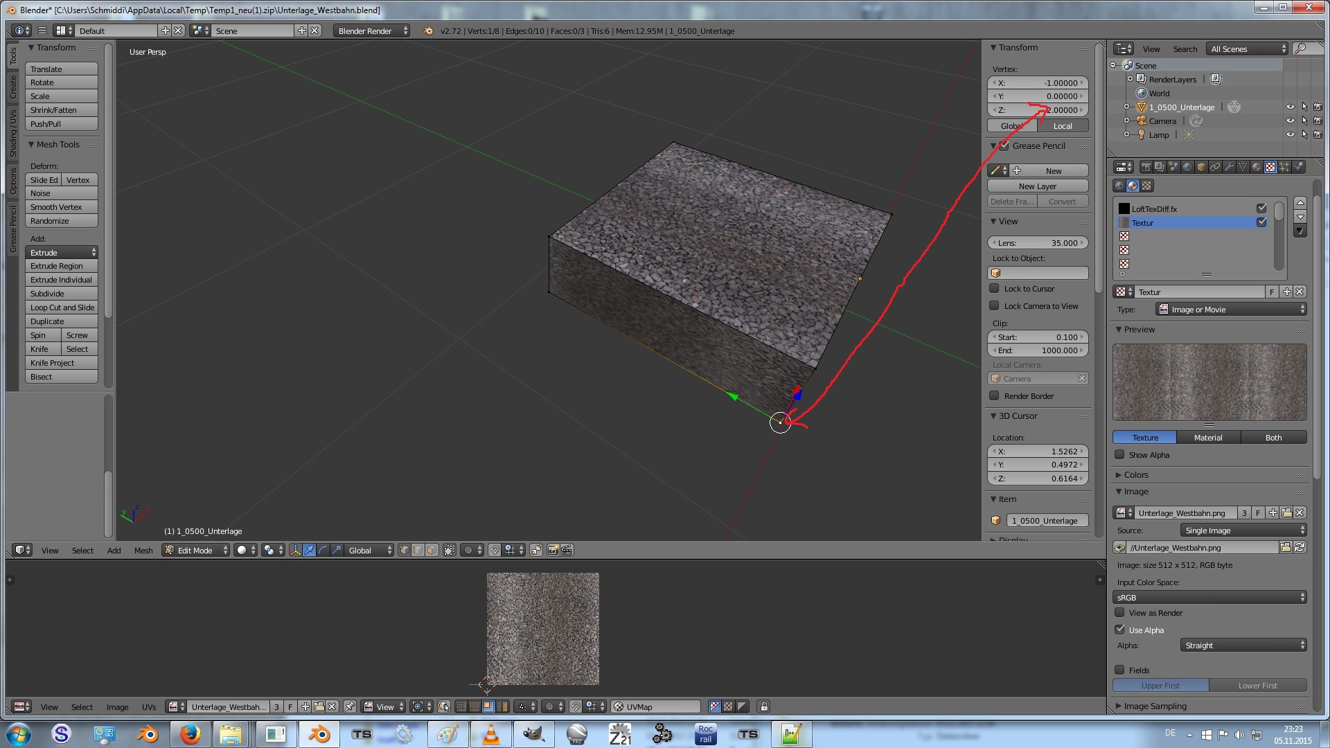Toggle limit selection to visible icon
Image resolution: width=1330 pixels, height=748 pixels.
(x=450, y=550)
